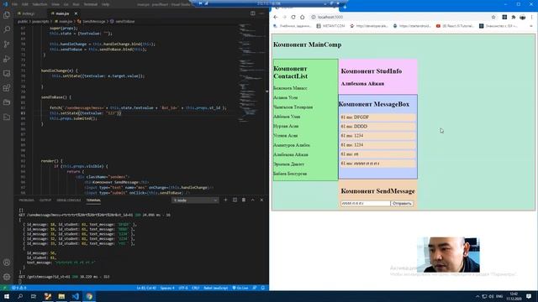Go to Chrome home page

pos(303,17)
